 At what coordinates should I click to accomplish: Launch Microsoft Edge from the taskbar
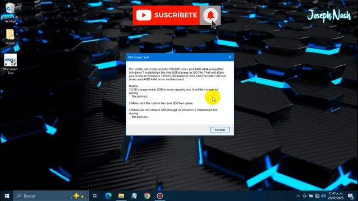(108, 196)
